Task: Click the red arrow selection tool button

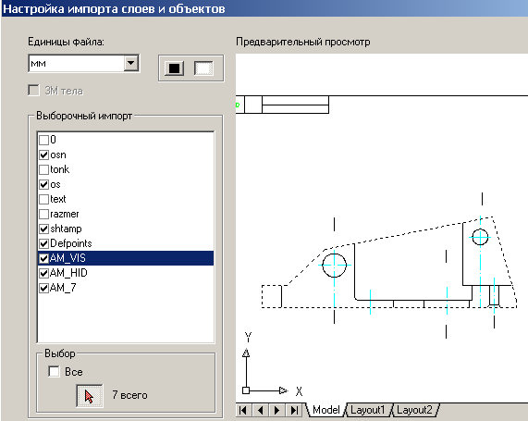Action: [90, 396]
